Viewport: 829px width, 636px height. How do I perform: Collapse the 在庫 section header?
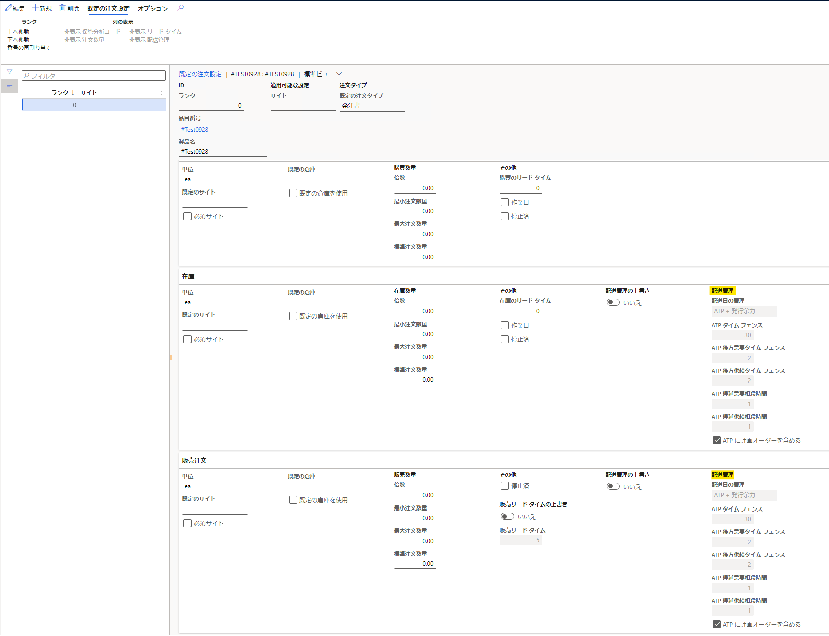pos(188,277)
